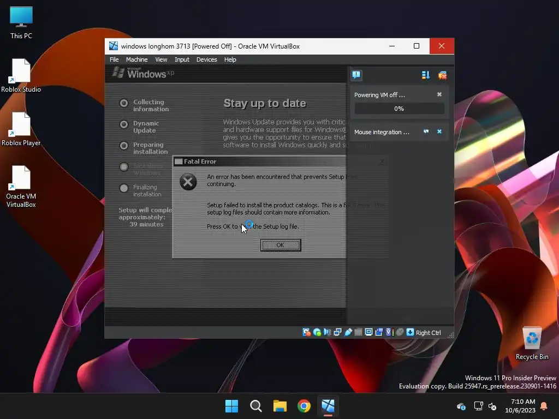559x419 pixels.
Task: Expand the Mouse integration notification details
Action: point(426,131)
